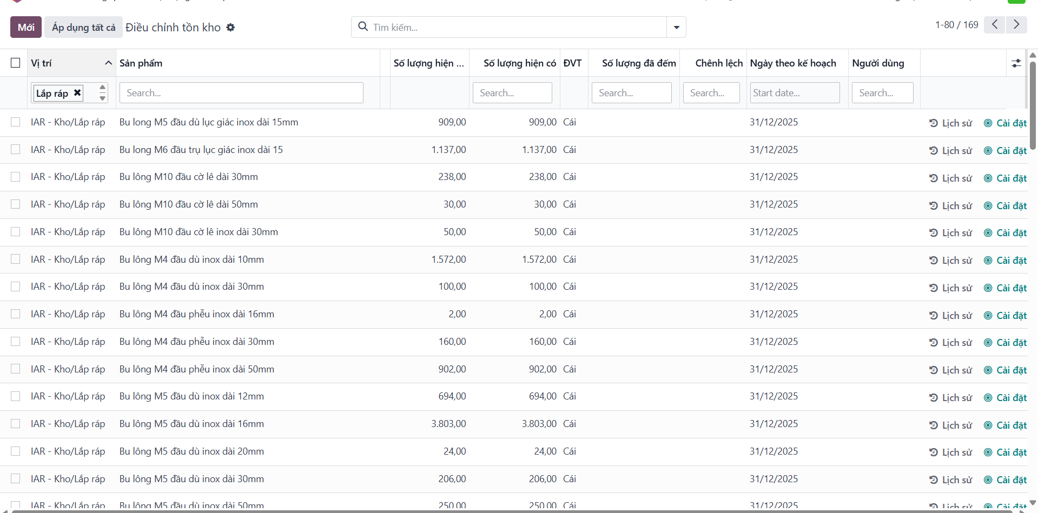
Task: Focus the Start date filter field
Action: click(795, 92)
